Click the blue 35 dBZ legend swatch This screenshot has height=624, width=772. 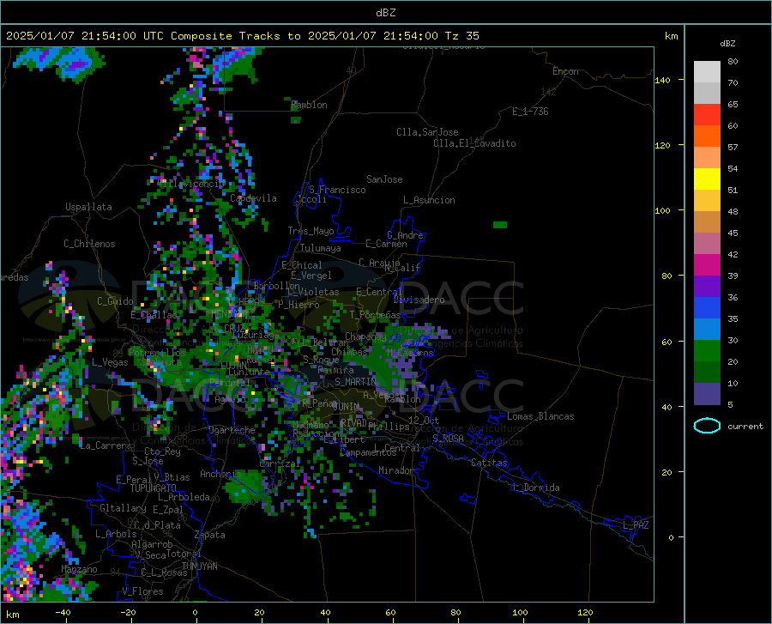[707, 308]
